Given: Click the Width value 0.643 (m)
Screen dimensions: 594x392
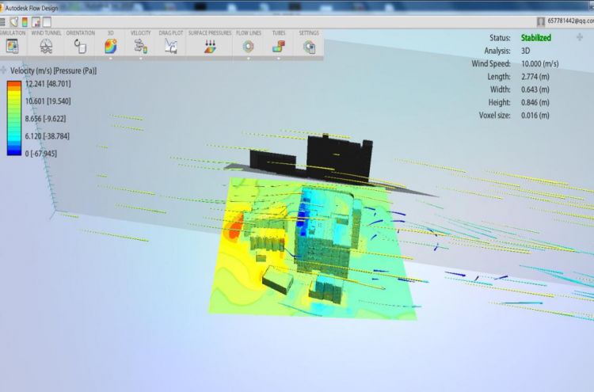Looking at the screenshot, I should coord(535,89).
